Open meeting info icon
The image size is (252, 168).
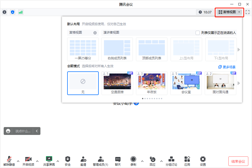(x=4, y=12)
